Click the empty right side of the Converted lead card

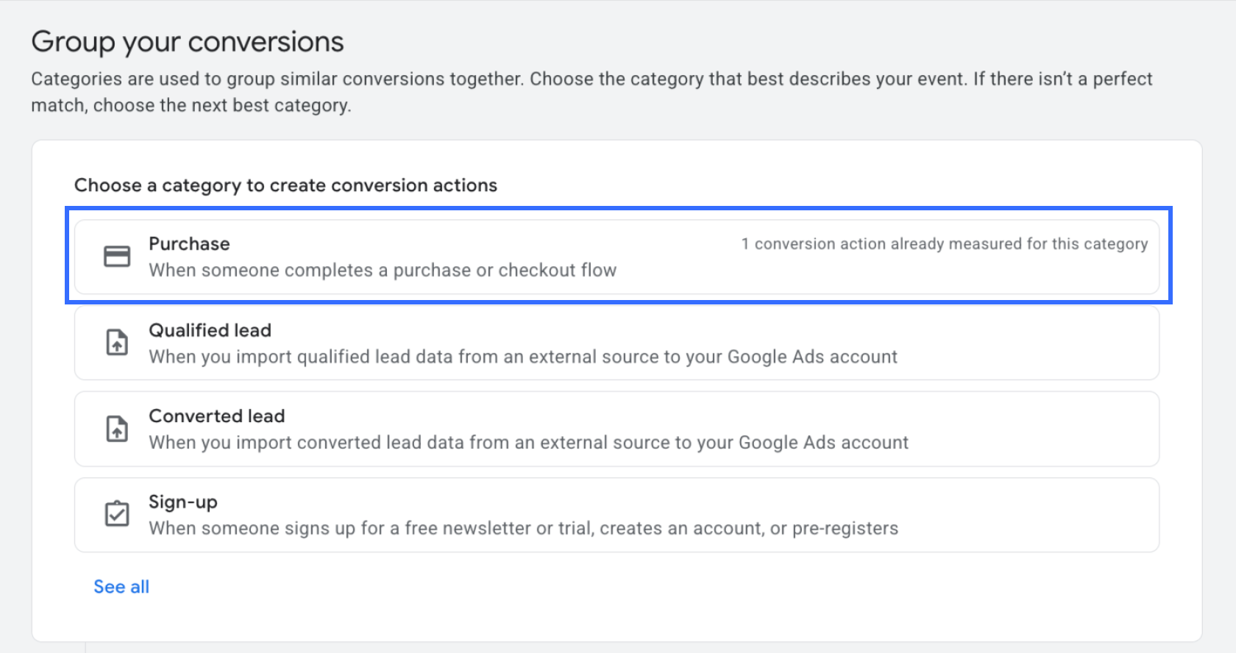[1034, 429]
